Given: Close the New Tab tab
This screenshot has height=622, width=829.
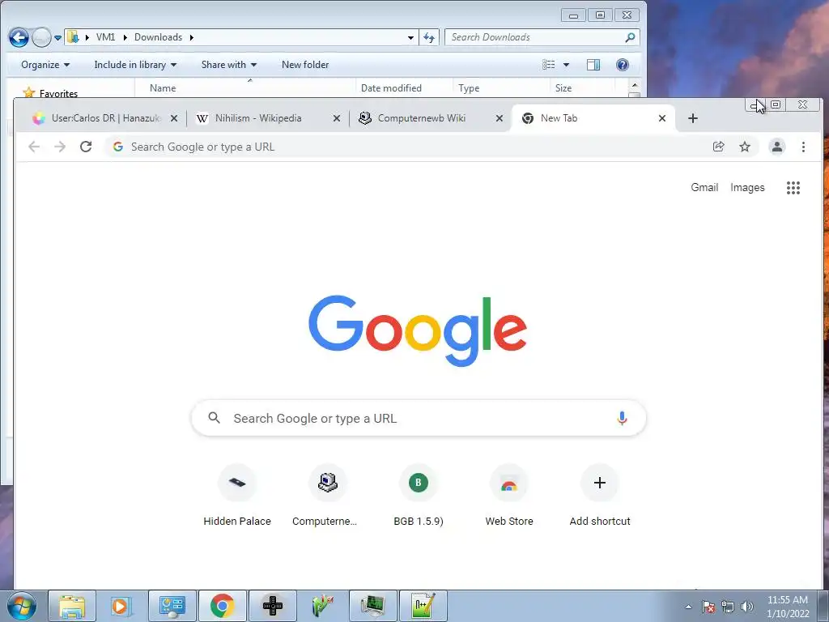Looking at the screenshot, I should (662, 118).
